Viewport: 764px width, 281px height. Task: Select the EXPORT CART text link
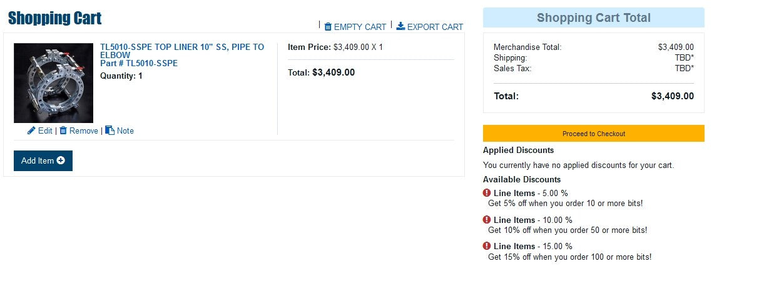[x=435, y=27]
